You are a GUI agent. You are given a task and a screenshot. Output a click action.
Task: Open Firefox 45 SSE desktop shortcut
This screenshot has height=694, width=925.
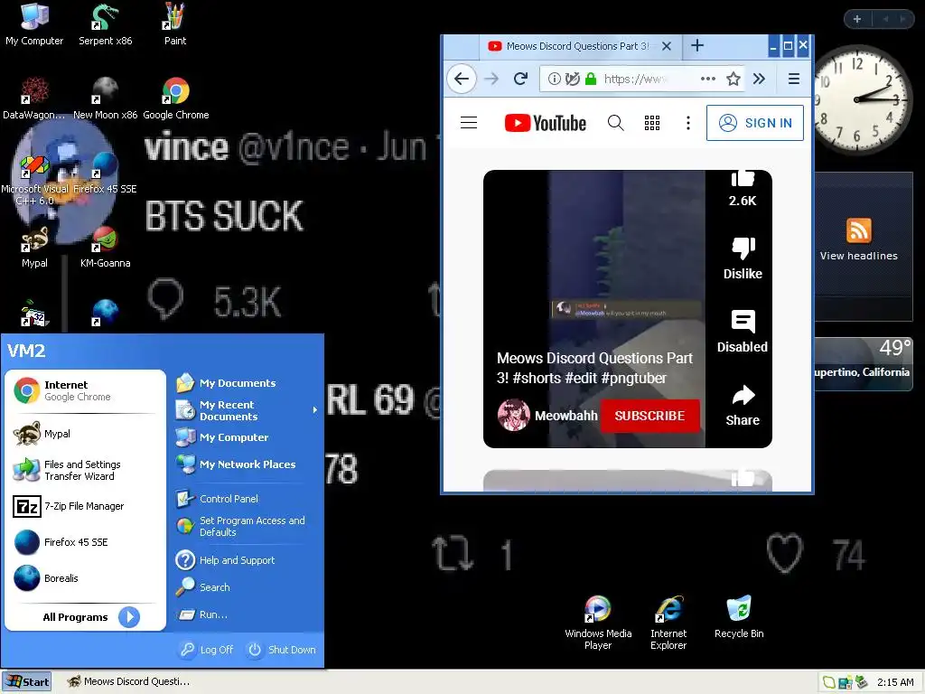pyautogui.click(x=105, y=173)
